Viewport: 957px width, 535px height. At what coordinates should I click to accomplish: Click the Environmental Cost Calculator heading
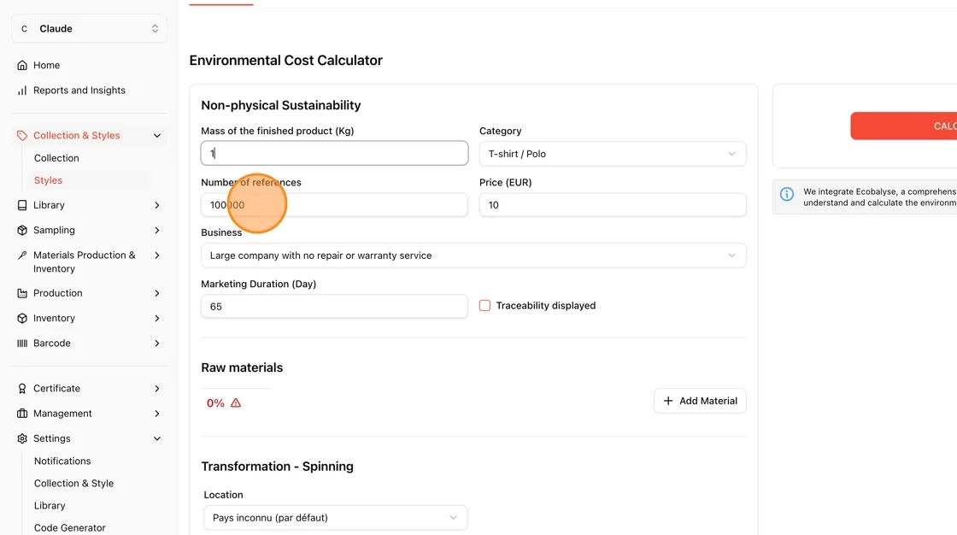point(285,61)
